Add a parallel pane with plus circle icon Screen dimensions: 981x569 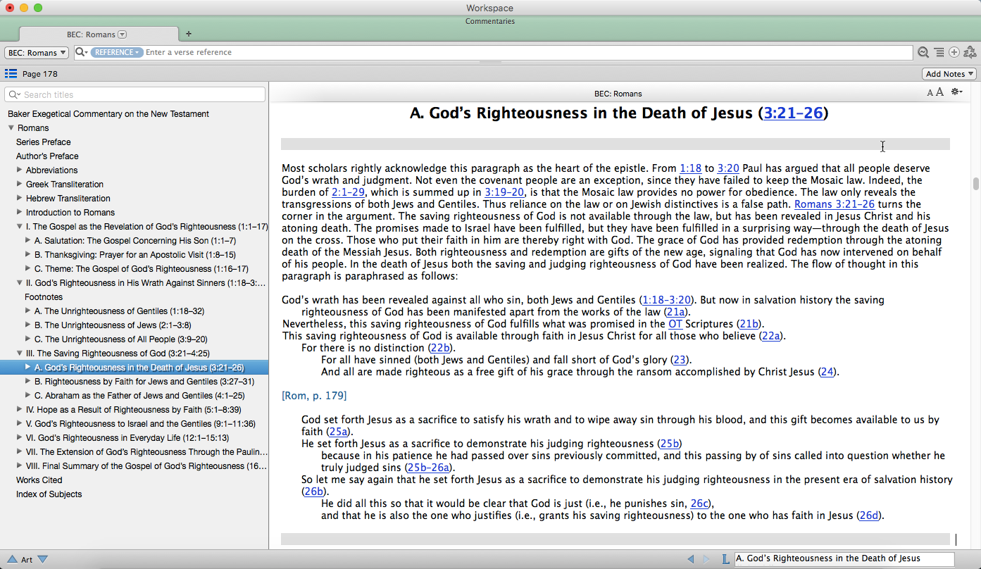[x=954, y=53]
